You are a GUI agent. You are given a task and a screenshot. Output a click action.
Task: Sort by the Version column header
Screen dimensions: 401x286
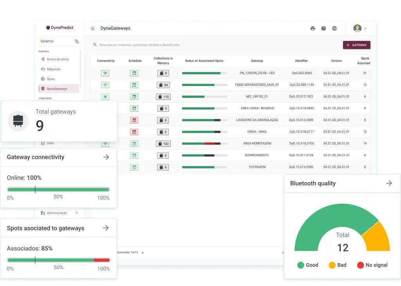[x=336, y=61]
